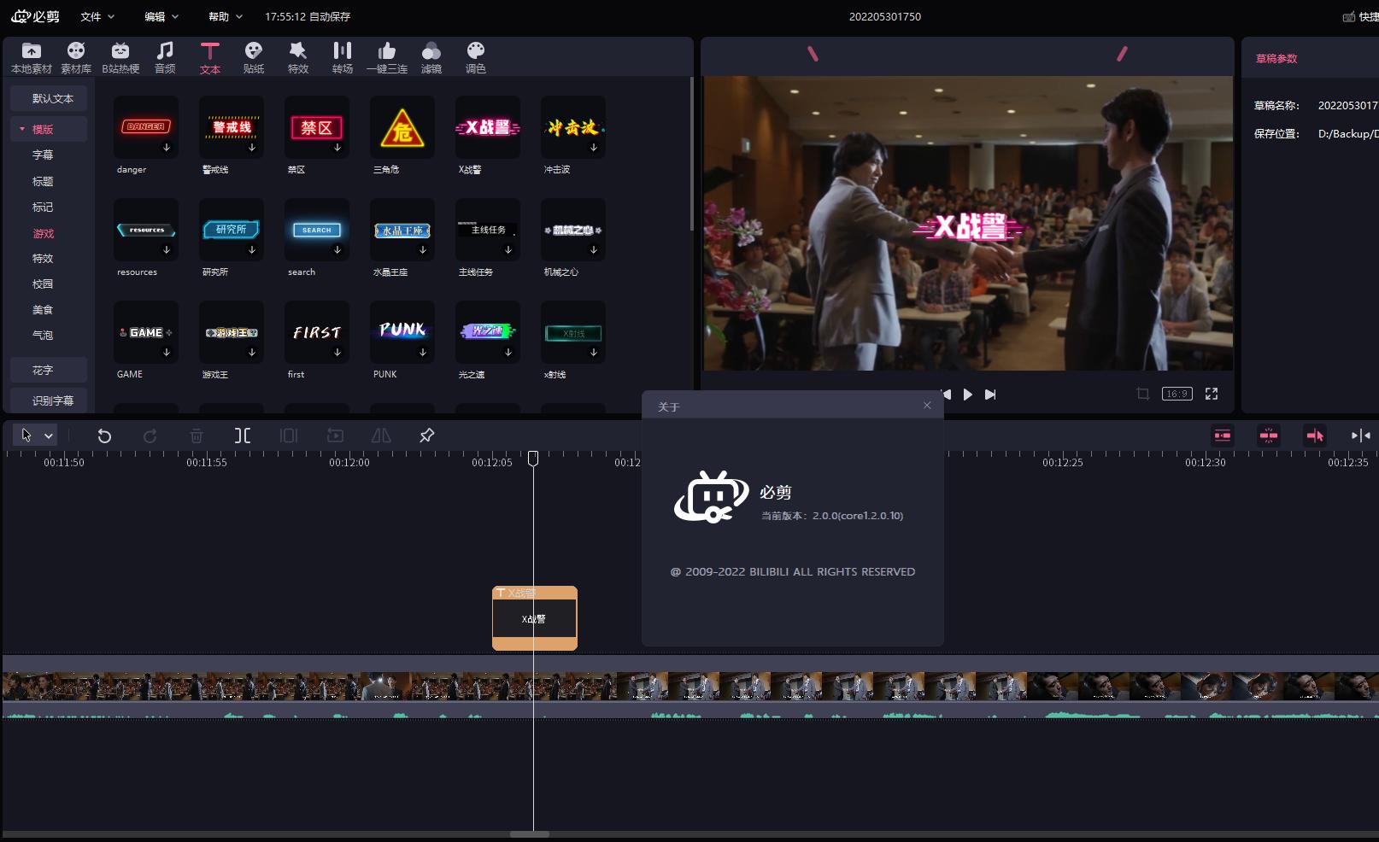The width and height of the screenshot is (1379, 842).
Task: Open the 文件 menu
Action: pos(97,16)
